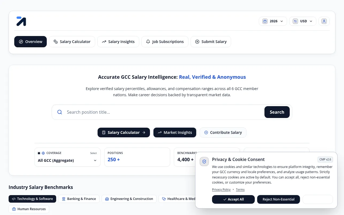344x215 pixels.
Task: Open the Privacy Policy link
Action: click(221, 189)
